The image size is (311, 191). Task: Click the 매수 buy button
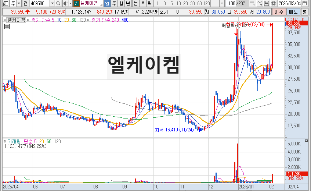pyautogui.click(x=279, y=12)
